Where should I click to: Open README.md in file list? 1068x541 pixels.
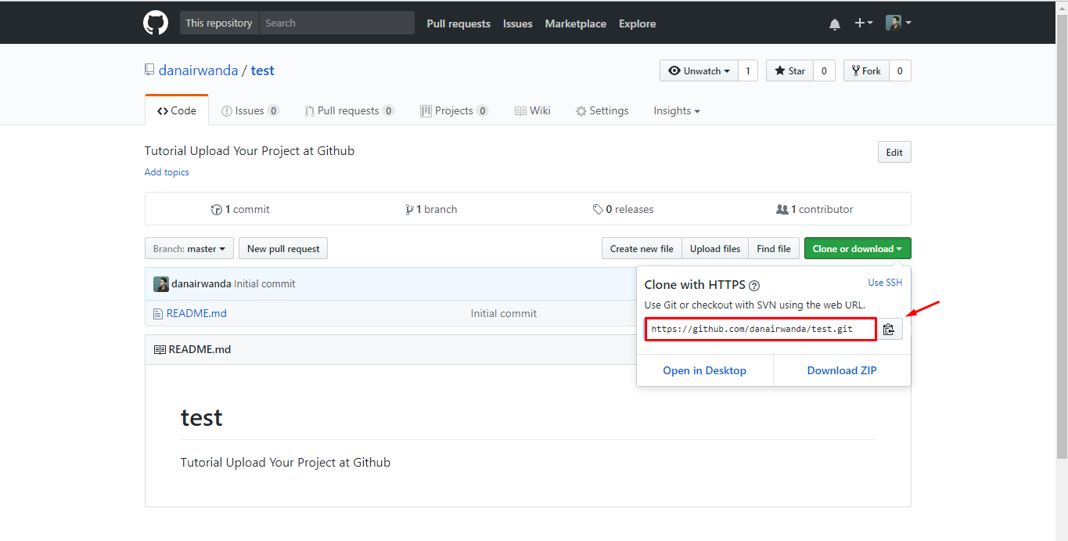tap(196, 313)
